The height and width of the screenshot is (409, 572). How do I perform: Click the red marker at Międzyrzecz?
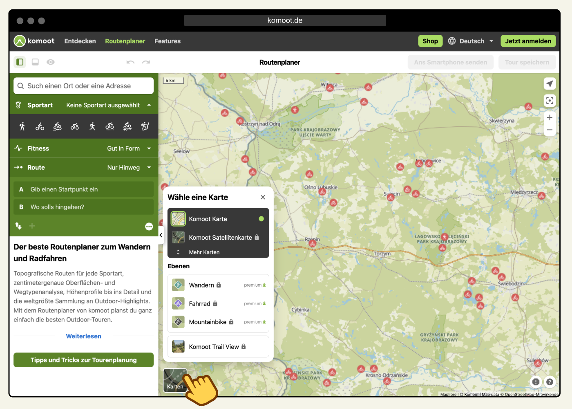pos(542,196)
